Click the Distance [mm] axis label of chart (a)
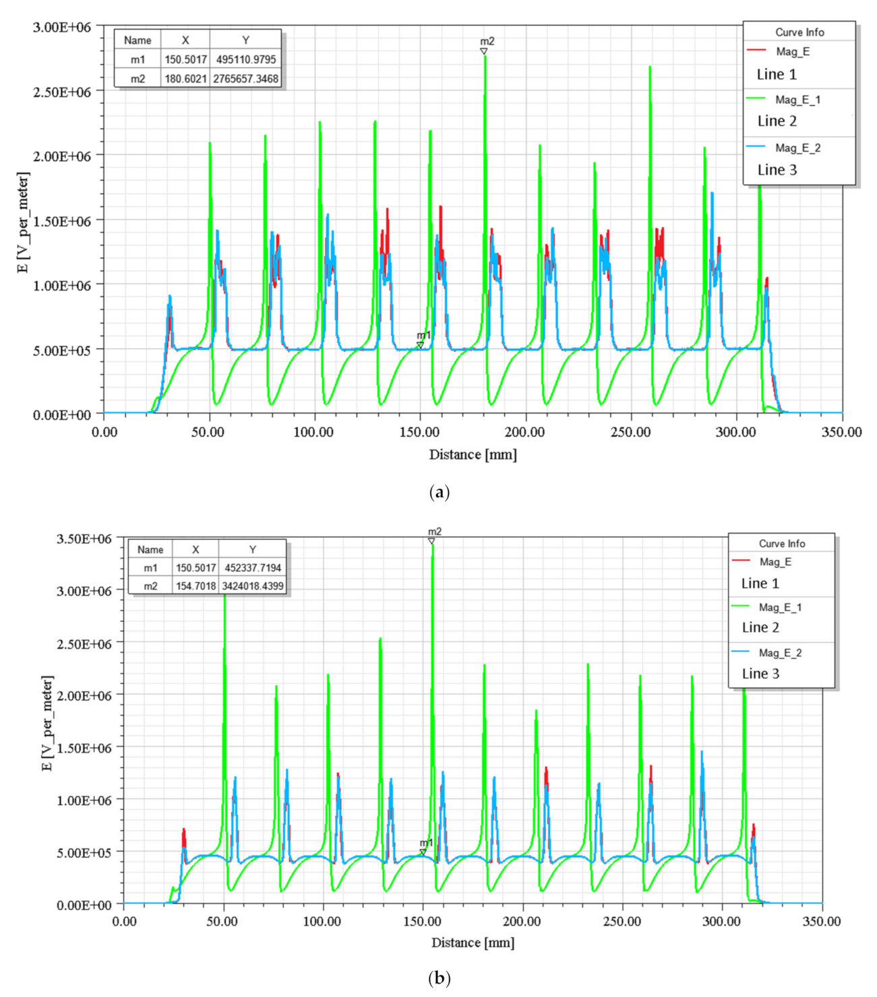Image resolution: width=877 pixels, height=997 pixels. [473, 455]
